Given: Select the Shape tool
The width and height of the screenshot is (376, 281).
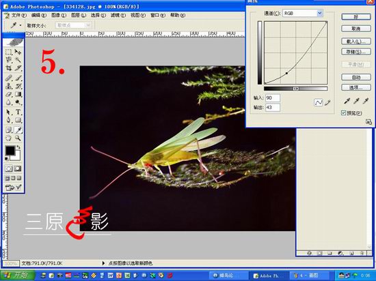Looking at the screenshot, I should [x=18, y=120].
